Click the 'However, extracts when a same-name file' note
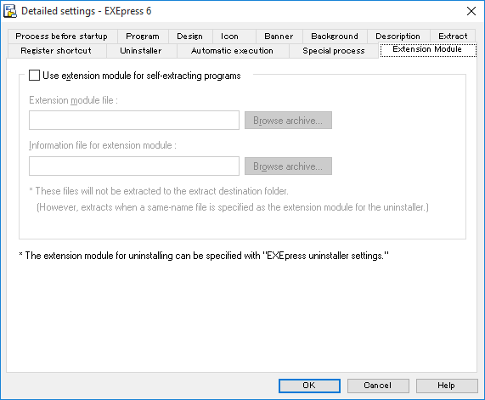This screenshot has width=485, height=400. (233, 207)
